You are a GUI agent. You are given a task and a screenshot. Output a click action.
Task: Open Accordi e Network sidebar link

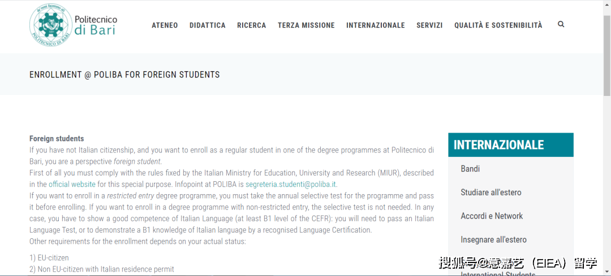pos(492,216)
